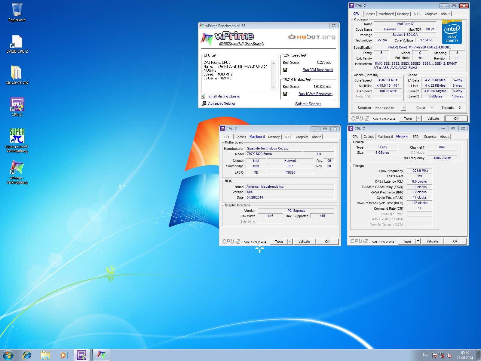Click the save icon beside Run 32M Benchmark
Image resolution: width=481 pixels, height=361 pixels.
click(x=285, y=70)
